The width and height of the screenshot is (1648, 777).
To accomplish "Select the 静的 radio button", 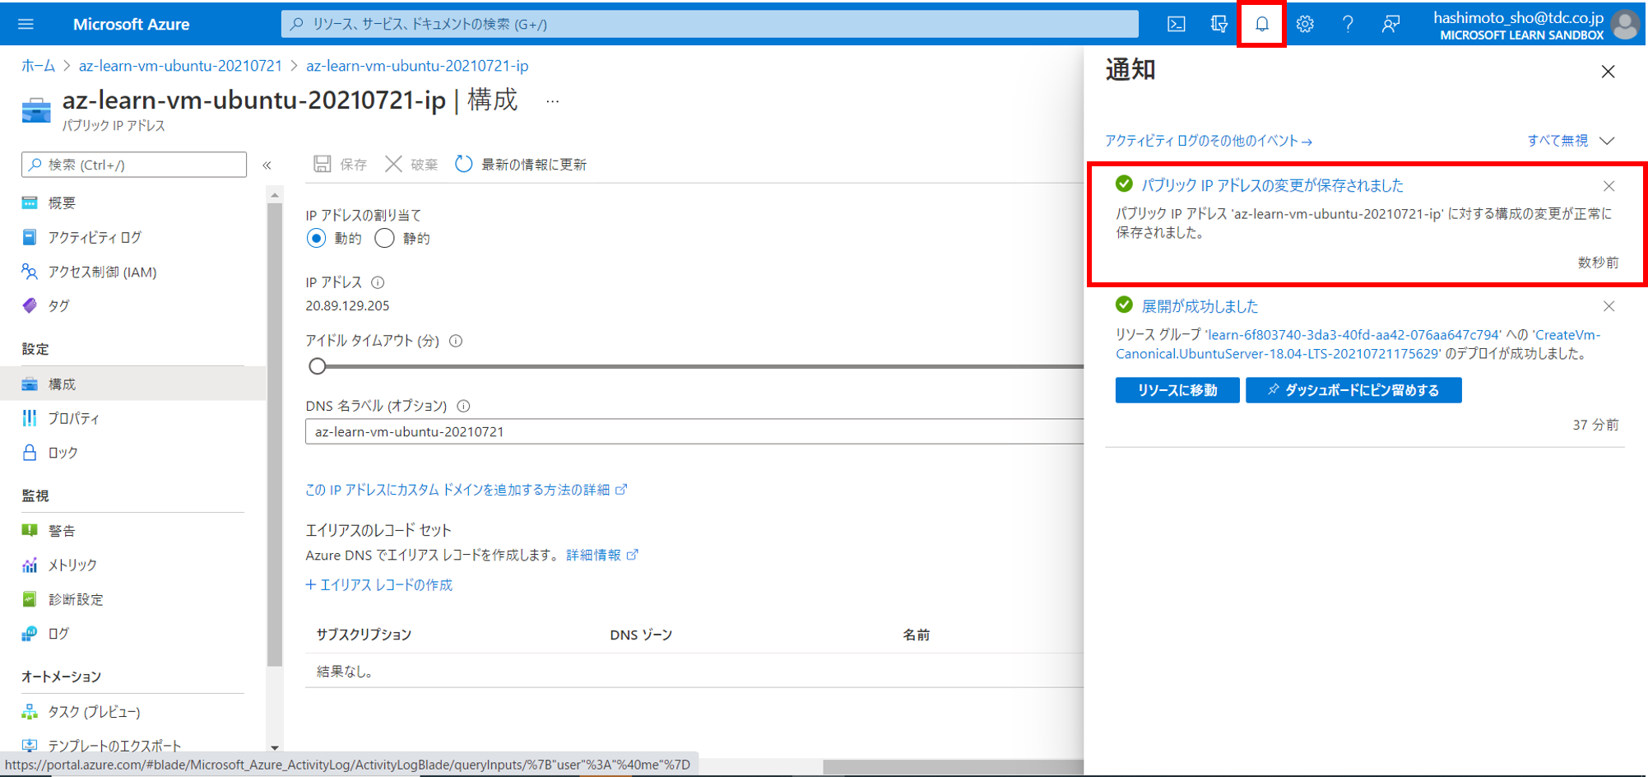I will [x=384, y=239].
